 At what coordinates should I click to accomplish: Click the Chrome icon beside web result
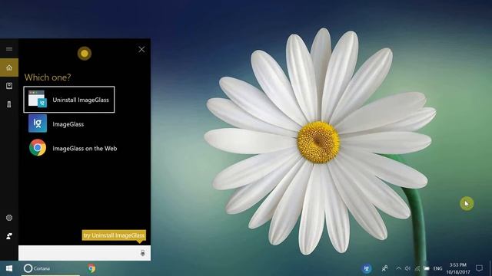click(x=38, y=147)
